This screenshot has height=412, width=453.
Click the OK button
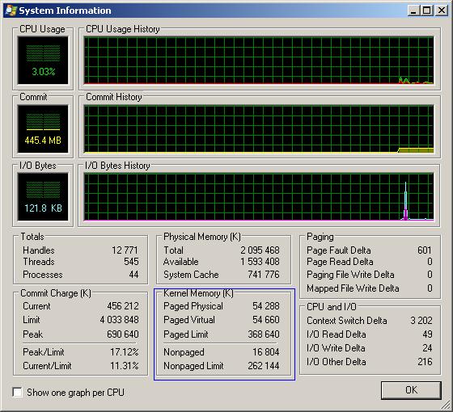(411, 390)
